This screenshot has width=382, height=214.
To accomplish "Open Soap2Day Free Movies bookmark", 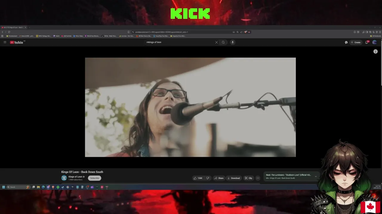I will pyautogui.click(x=161, y=36).
